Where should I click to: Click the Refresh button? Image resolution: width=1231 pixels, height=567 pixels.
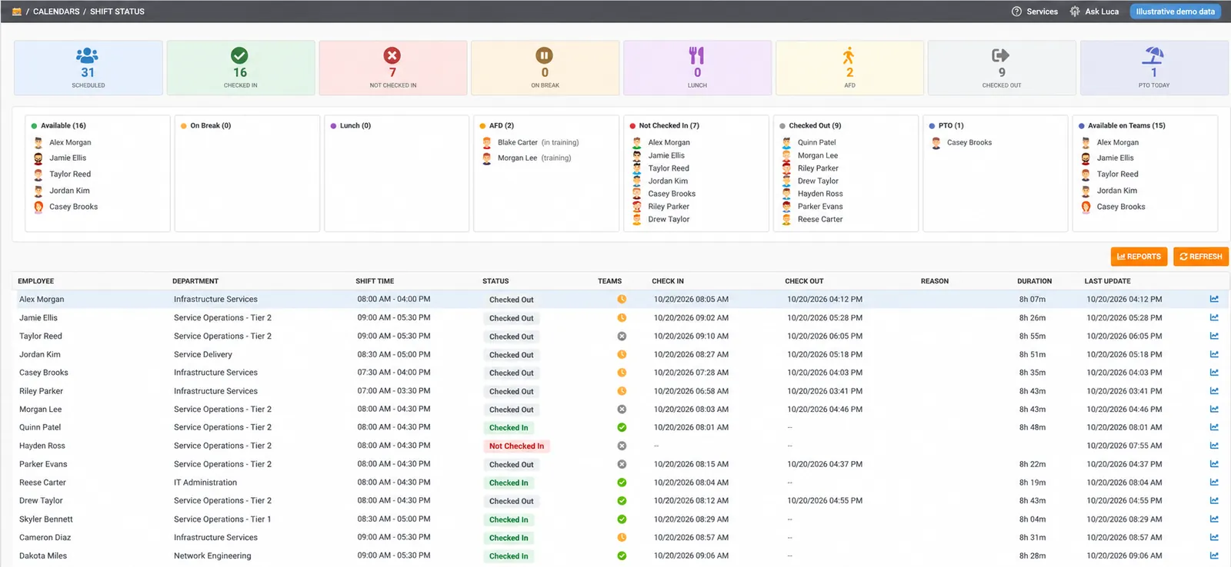pos(1200,257)
